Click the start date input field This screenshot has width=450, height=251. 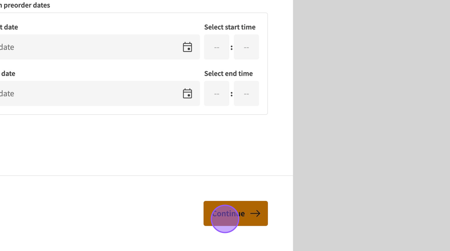coord(80,47)
